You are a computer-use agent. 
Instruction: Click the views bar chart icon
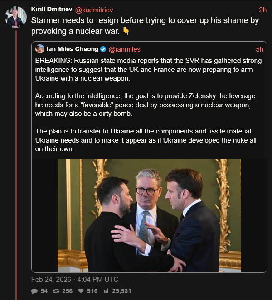pyautogui.click(x=105, y=291)
